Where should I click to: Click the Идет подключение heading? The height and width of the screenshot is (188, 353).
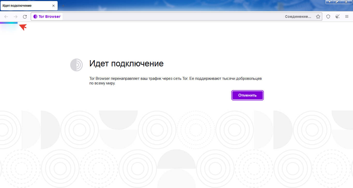click(126, 64)
